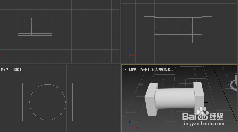
Task: Select the wireframe cylinder mesh in the top-right viewport
Action: pos(178,30)
